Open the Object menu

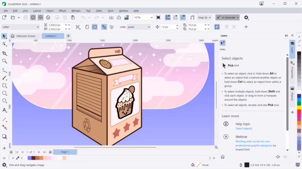coord(50,11)
